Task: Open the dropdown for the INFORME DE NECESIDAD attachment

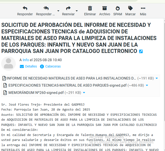Action: click(x=157, y=78)
